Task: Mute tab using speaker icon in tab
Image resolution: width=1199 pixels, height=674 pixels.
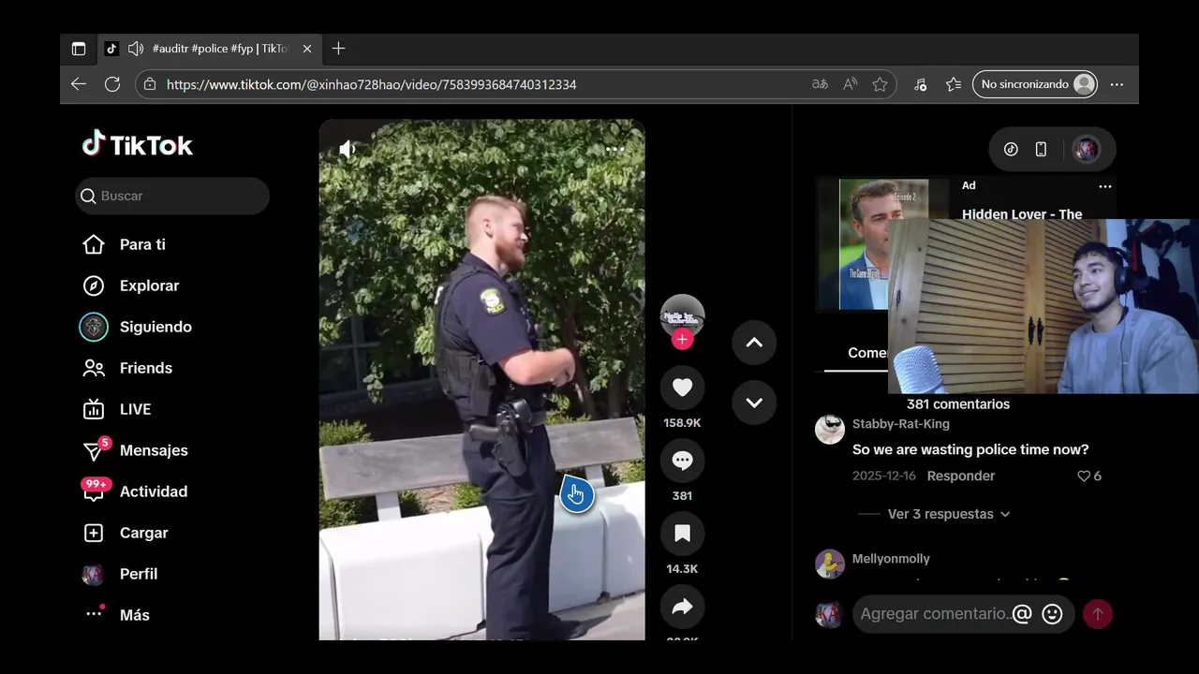Action: 136,49
